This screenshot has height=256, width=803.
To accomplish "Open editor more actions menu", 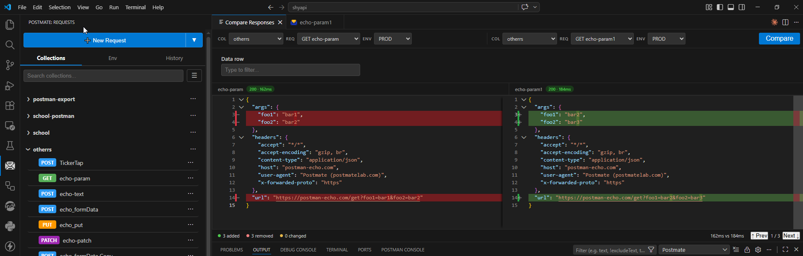I will click(796, 22).
